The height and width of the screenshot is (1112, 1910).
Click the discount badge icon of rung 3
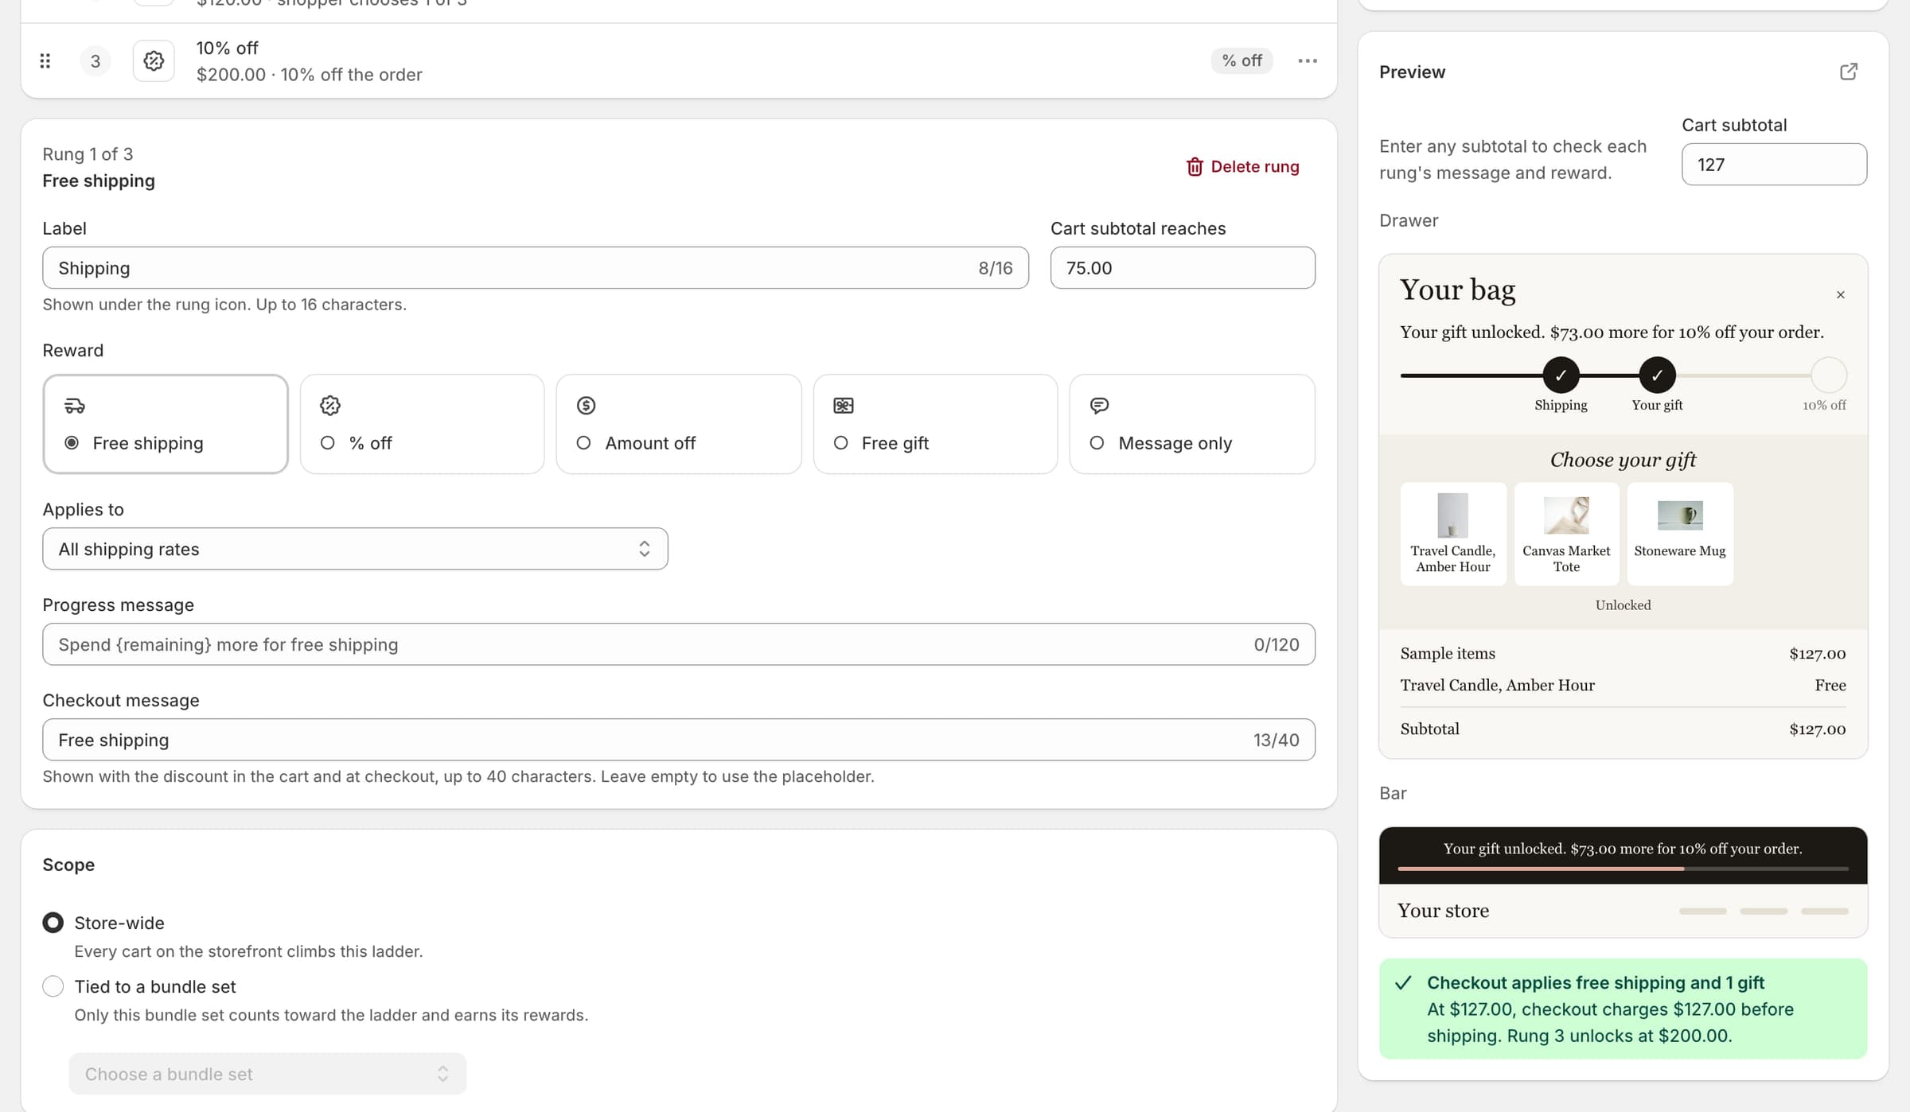click(x=154, y=61)
